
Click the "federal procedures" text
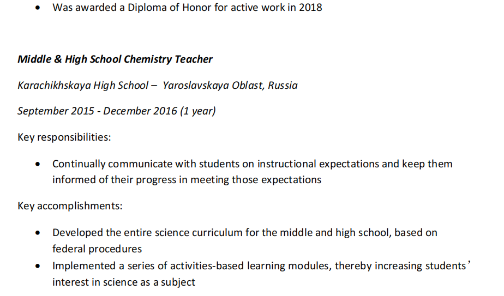(x=97, y=249)
